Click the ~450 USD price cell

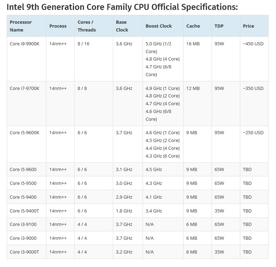pos(253,44)
